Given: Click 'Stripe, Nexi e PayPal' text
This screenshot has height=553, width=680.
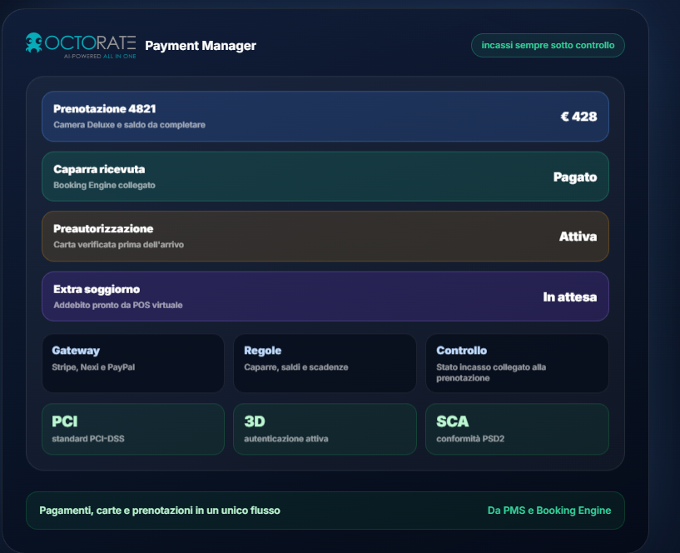Looking at the screenshot, I should (x=93, y=367).
